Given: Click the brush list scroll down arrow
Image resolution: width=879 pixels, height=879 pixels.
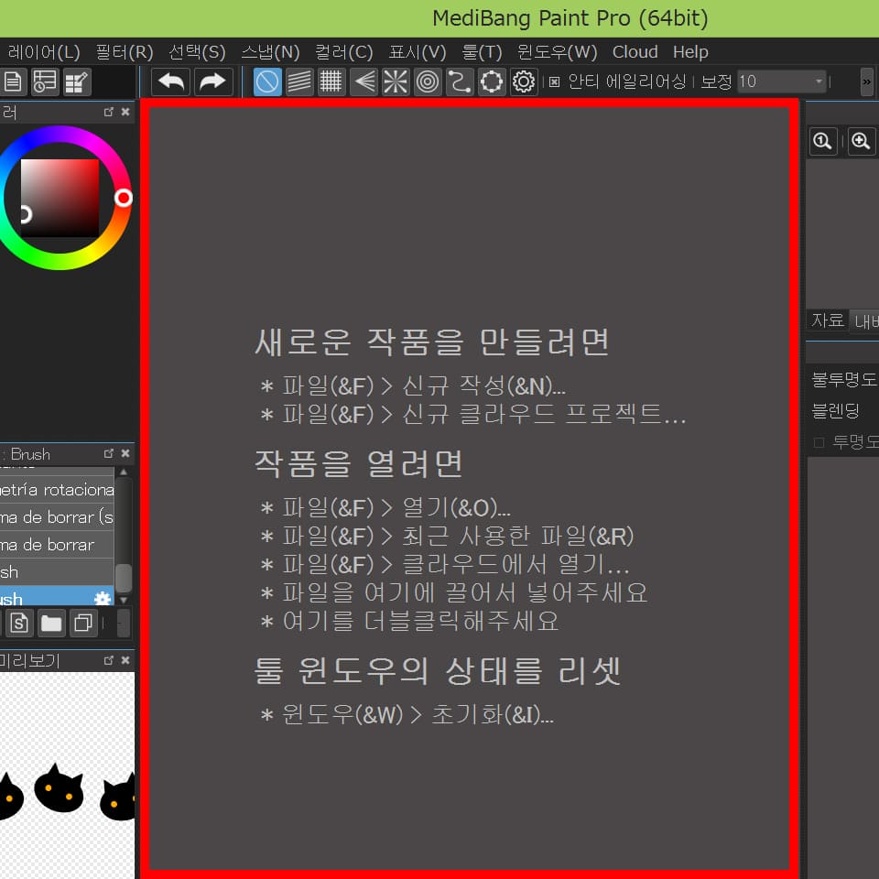Looking at the screenshot, I should click(124, 600).
